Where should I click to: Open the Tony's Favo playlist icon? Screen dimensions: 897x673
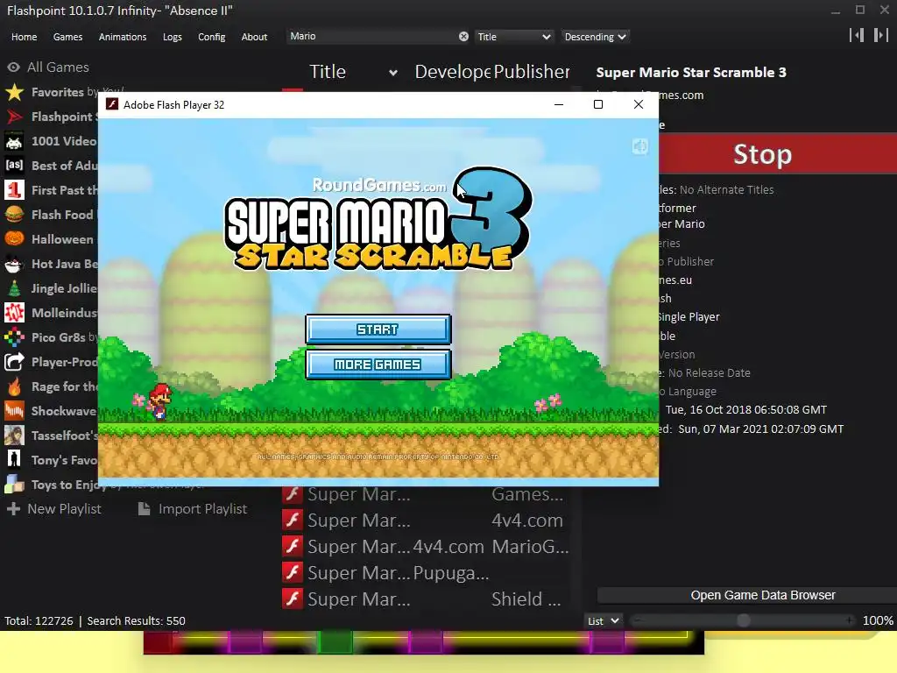coord(14,460)
